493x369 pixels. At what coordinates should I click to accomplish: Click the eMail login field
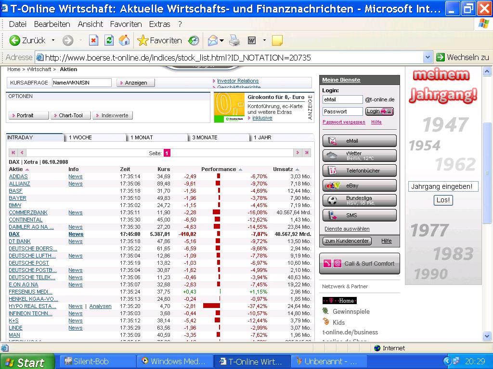coord(342,99)
